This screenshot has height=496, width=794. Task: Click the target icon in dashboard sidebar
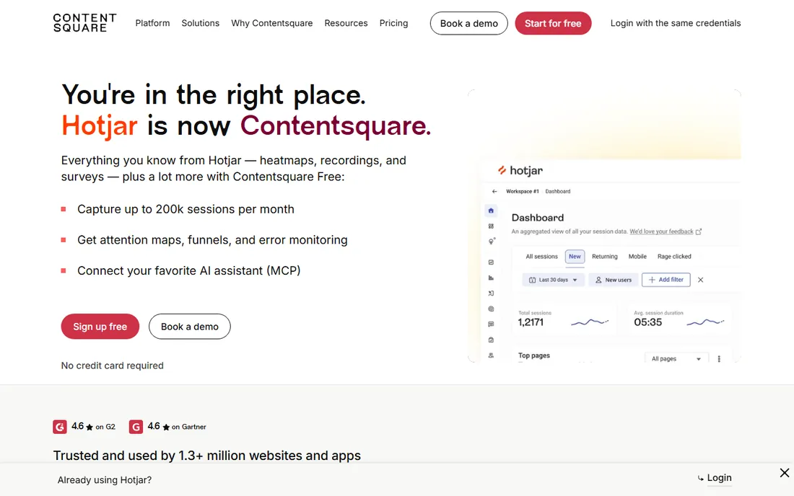pyautogui.click(x=491, y=309)
